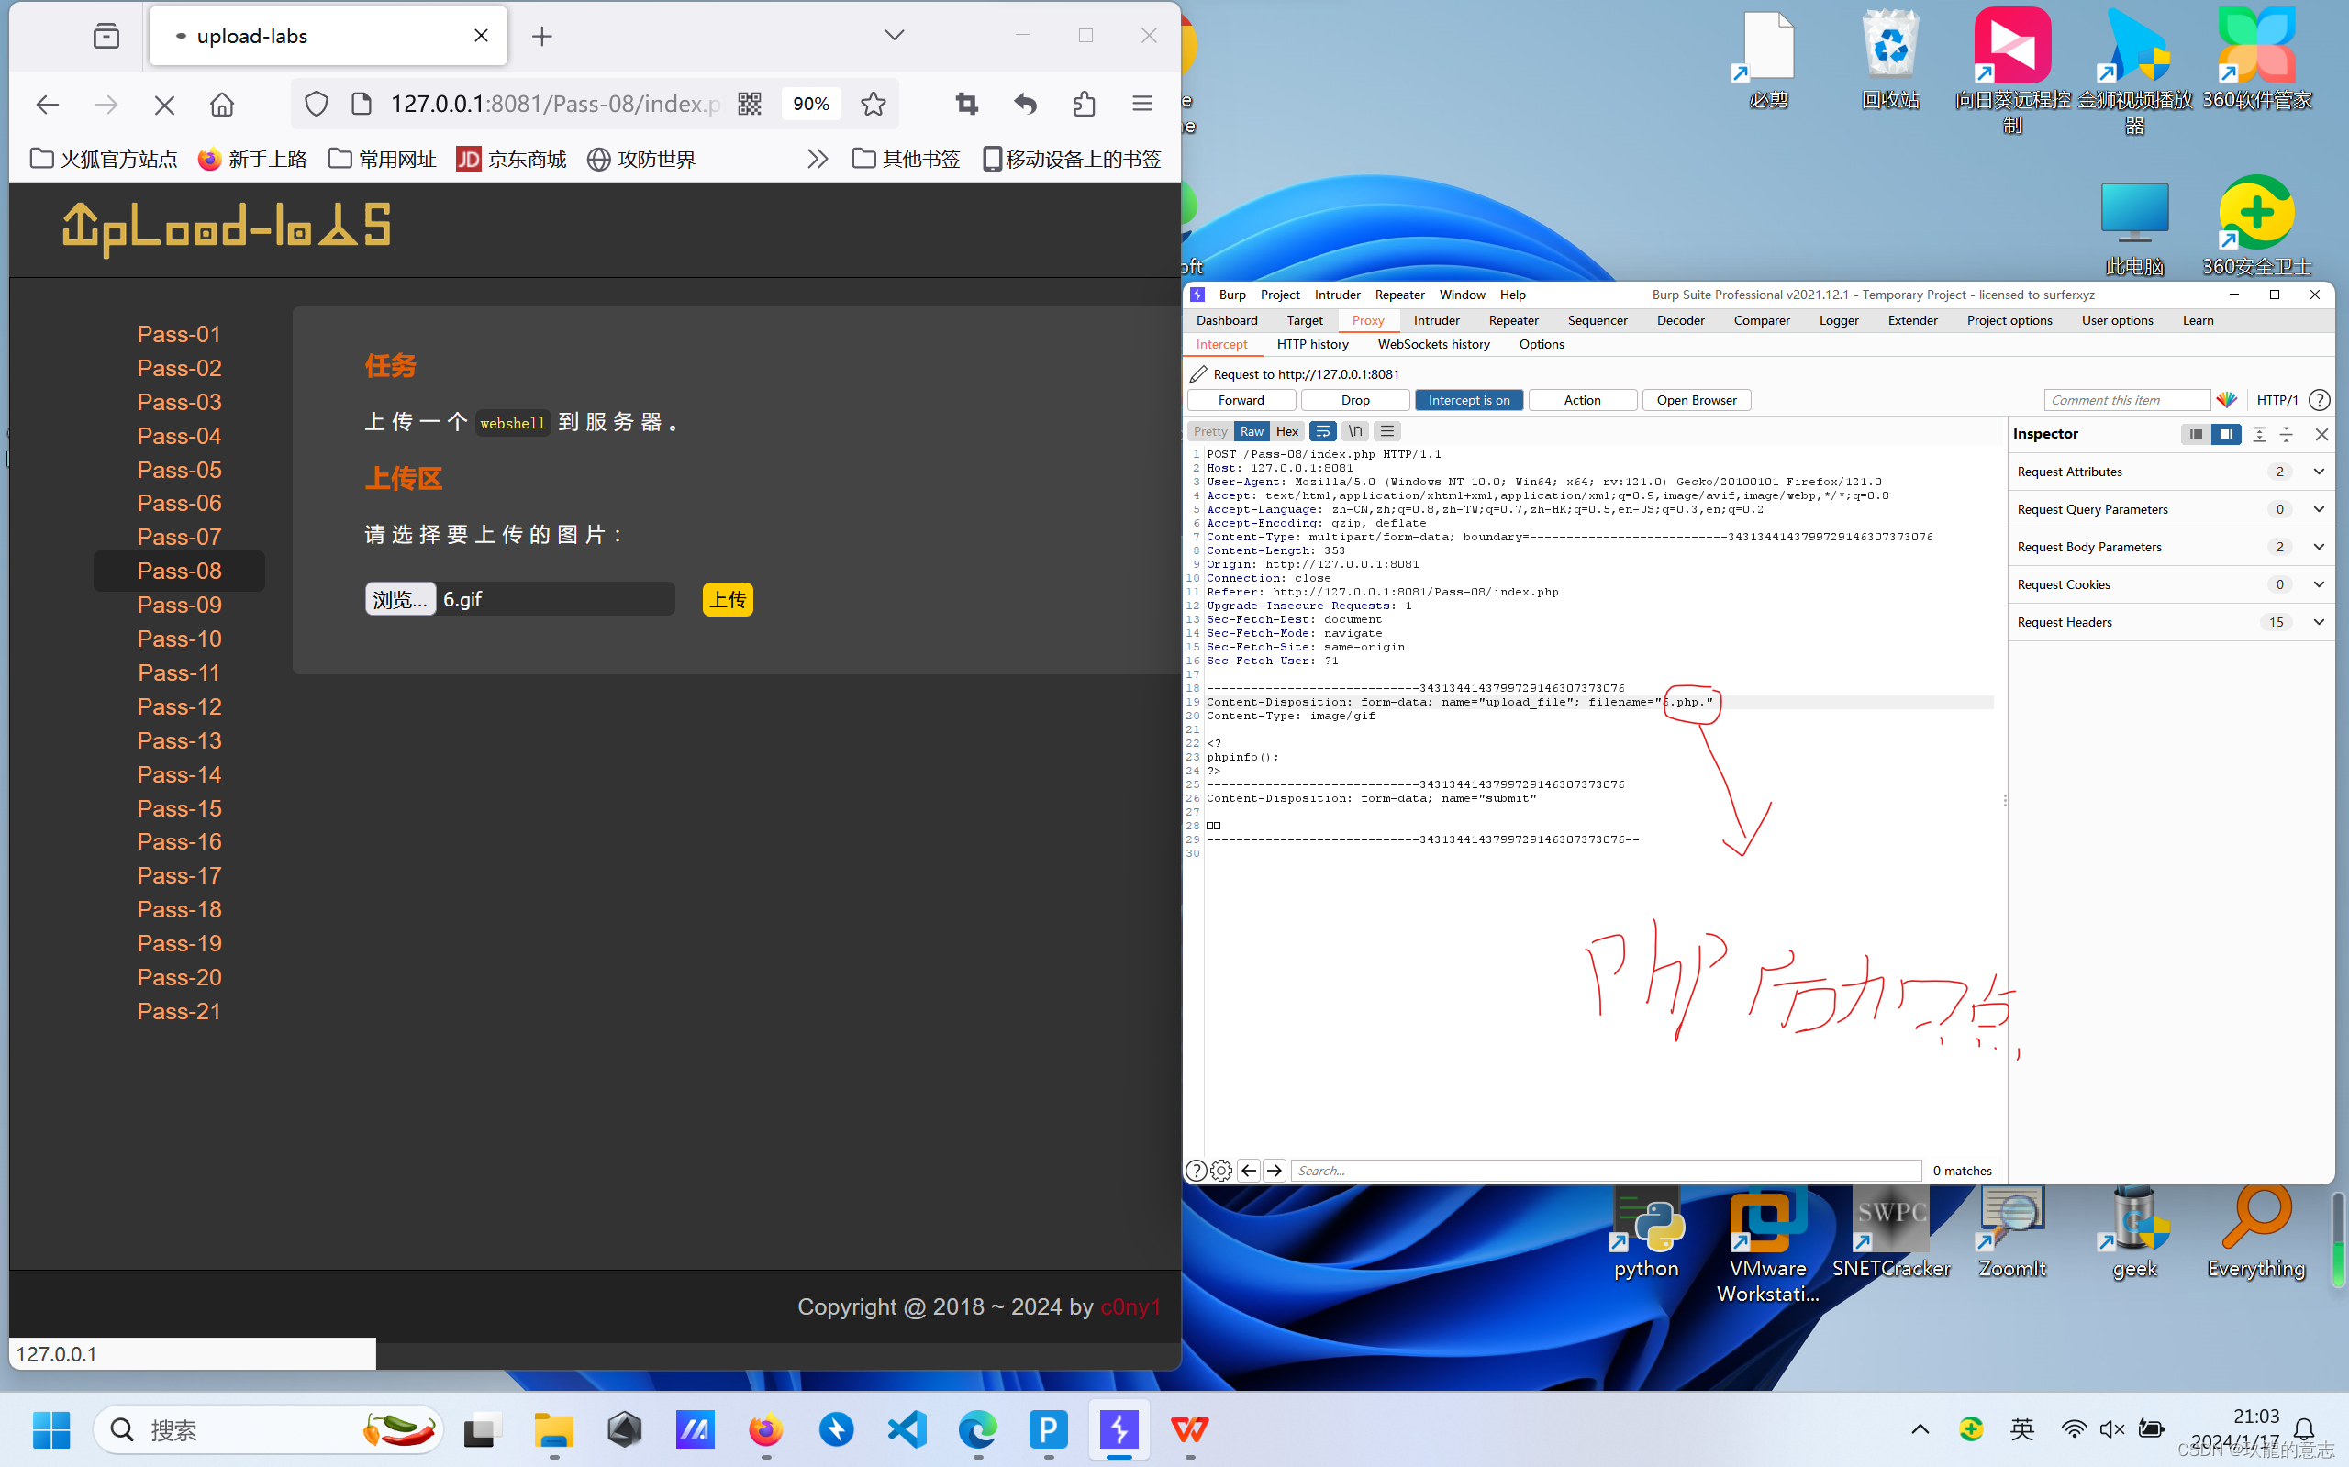
Task: Click Firefox icon in taskbar
Action: pos(765,1429)
